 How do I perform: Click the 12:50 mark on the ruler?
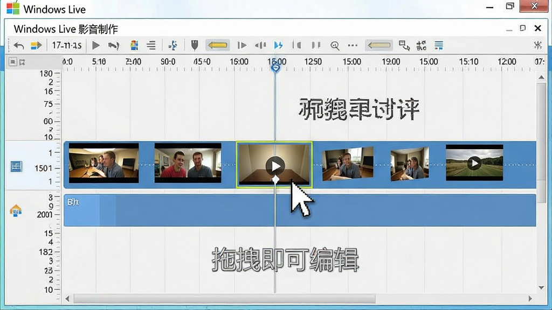[313, 61]
